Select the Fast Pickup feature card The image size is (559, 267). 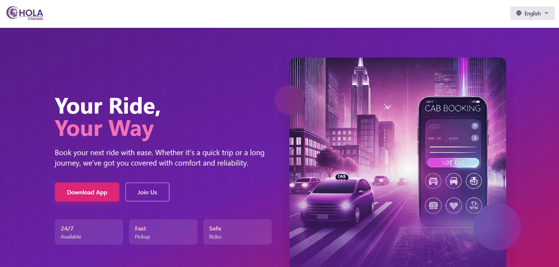pos(163,232)
